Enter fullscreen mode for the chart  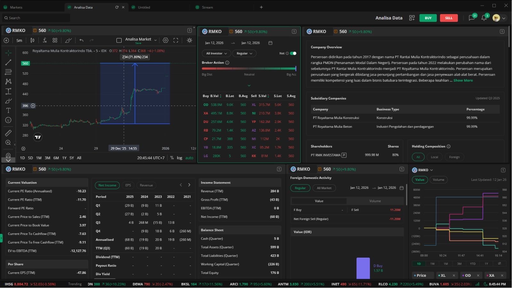click(176, 40)
